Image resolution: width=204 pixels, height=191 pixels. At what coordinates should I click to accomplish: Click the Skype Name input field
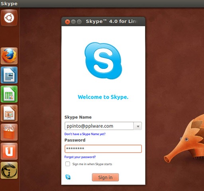coord(99,126)
